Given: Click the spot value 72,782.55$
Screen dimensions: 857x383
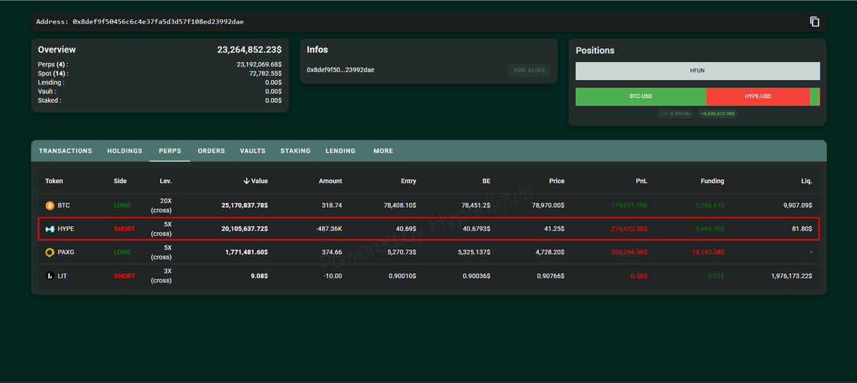Looking at the screenshot, I should 266,73.
